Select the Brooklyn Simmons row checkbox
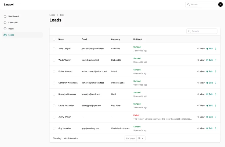The image size is (225, 147). click(54, 94)
